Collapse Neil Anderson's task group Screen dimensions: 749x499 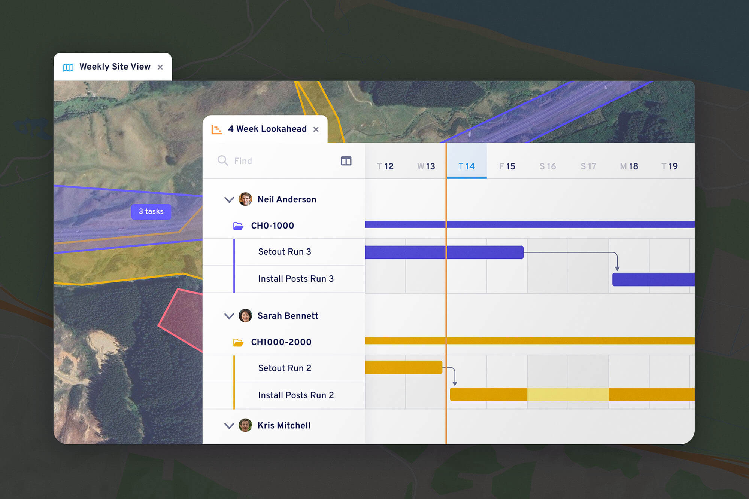(229, 200)
